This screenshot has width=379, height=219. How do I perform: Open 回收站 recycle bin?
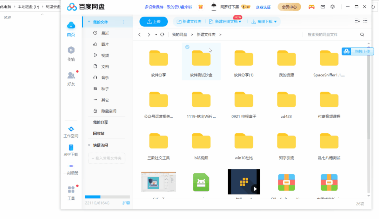click(99, 133)
